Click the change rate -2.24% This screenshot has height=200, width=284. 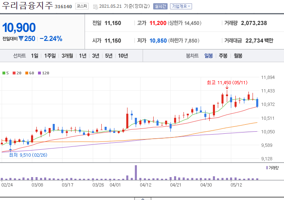coord(51,38)
